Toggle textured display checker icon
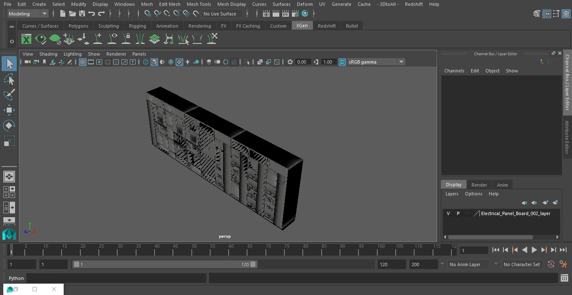This screenshot has height=295, width=572. (179, 62)
